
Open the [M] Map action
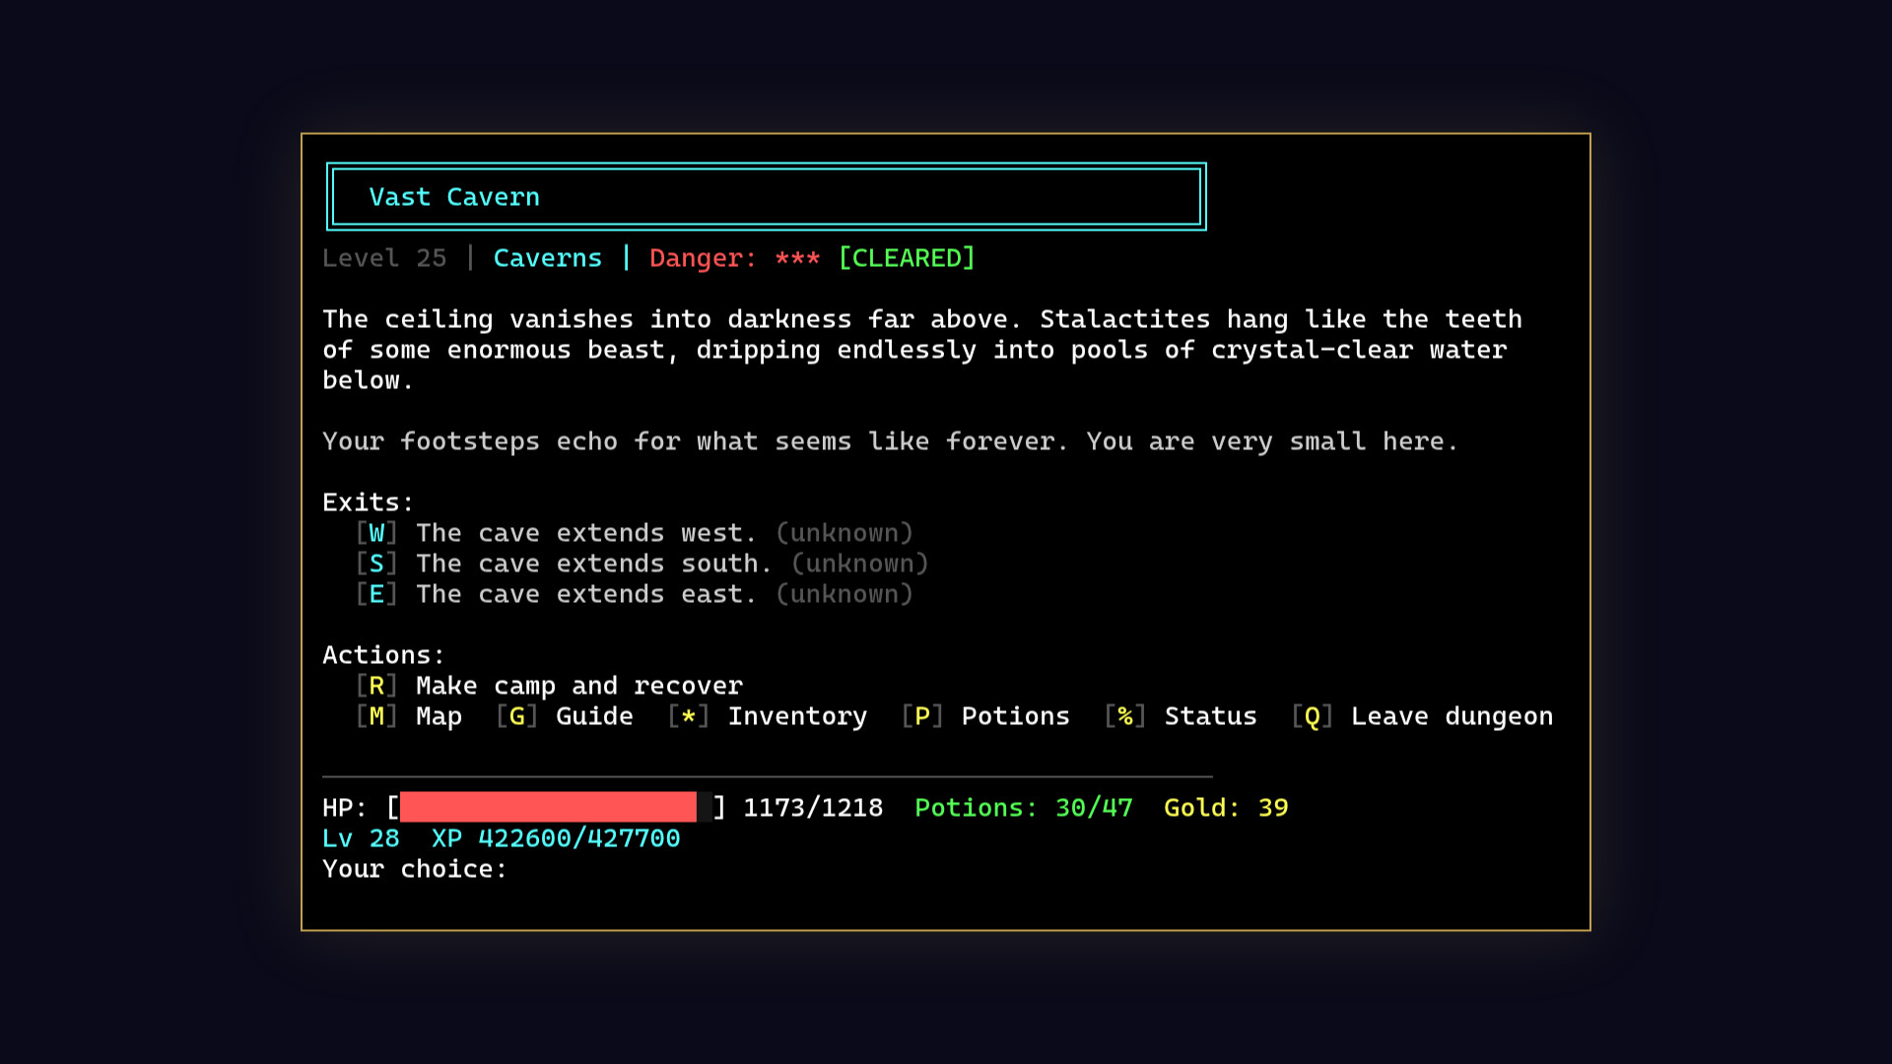pyautogui.click(x=409, y=716)
